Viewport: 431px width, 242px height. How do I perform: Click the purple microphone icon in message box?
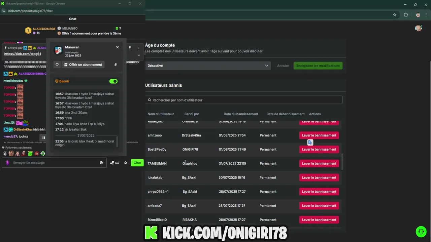[7, 163]
